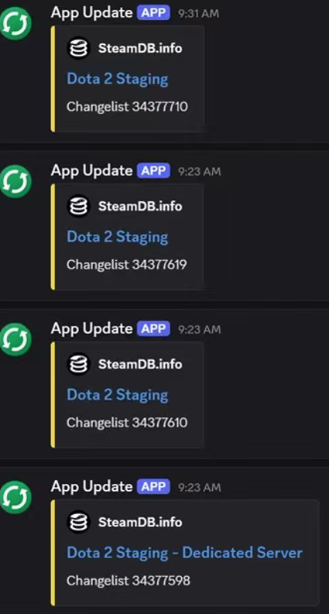Open the Dota 2 Staging link for changelist 34377610
Screen dimensions: 329x614
[118, 395]
